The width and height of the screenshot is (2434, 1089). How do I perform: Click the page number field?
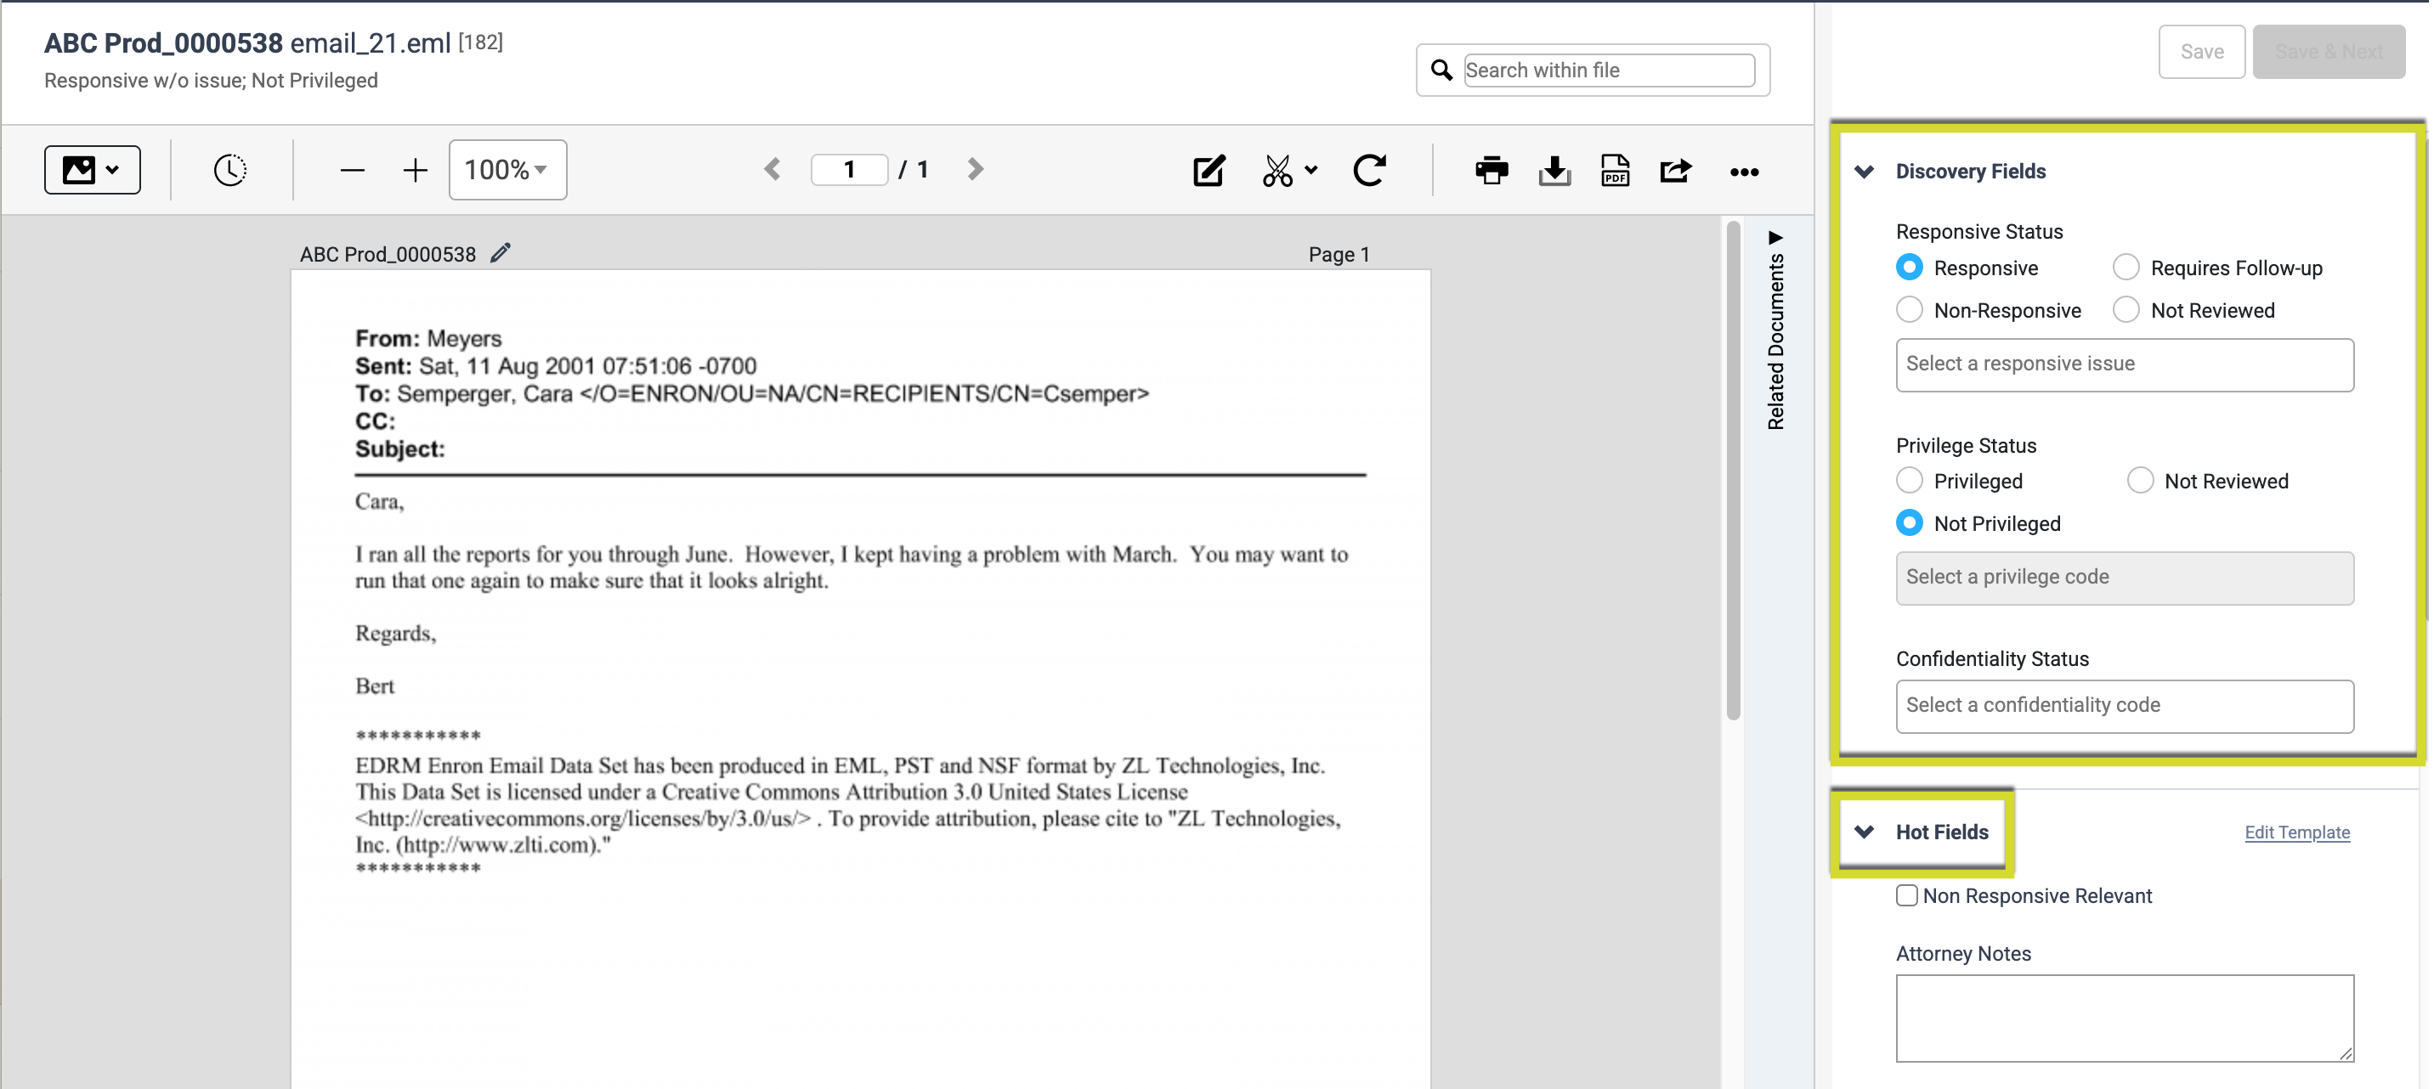pos(848,170)
